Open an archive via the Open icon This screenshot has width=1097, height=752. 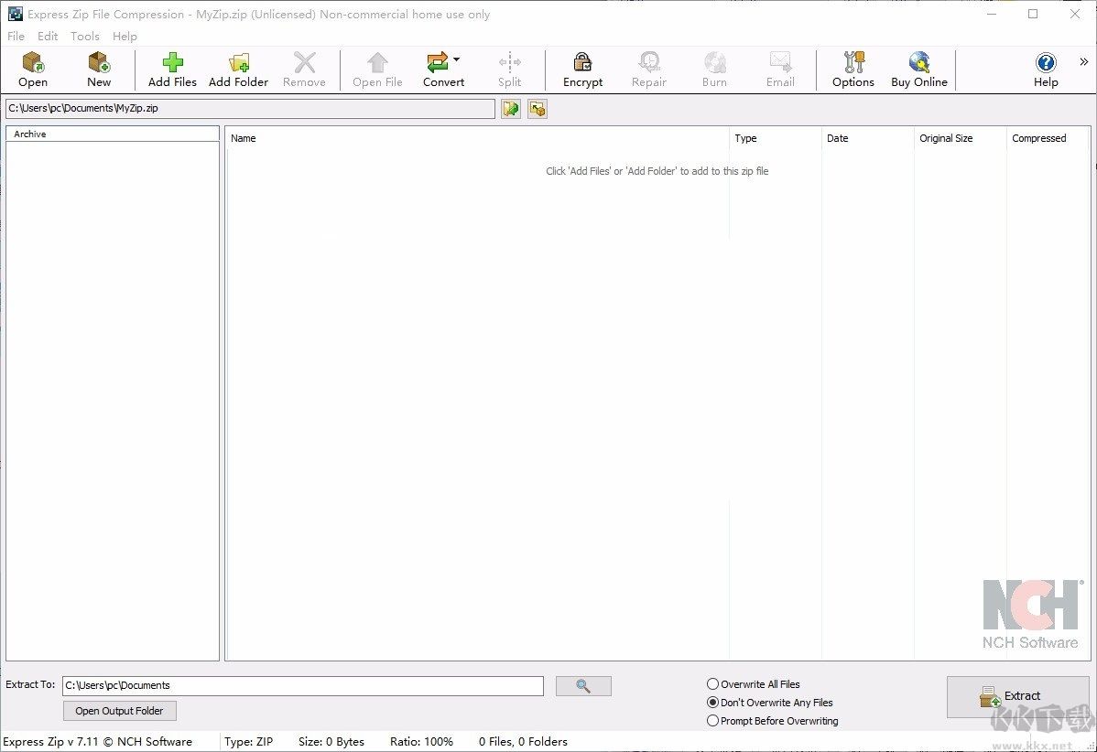coord(33,69)
